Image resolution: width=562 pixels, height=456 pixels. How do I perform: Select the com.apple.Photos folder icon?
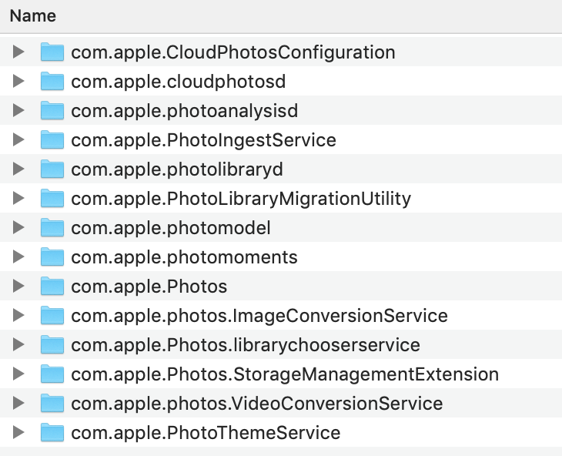pyautogui.click(x=52, y=287)
